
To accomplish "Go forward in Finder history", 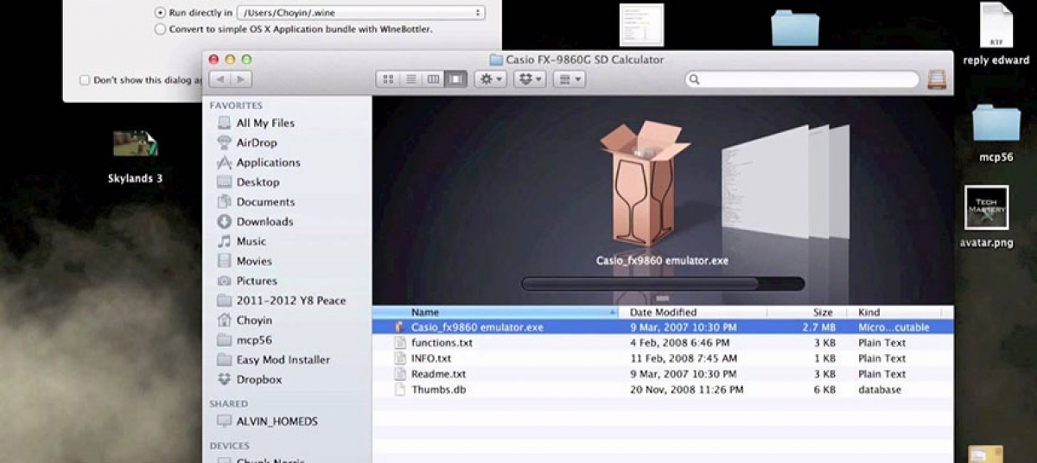I will [240, 79].
